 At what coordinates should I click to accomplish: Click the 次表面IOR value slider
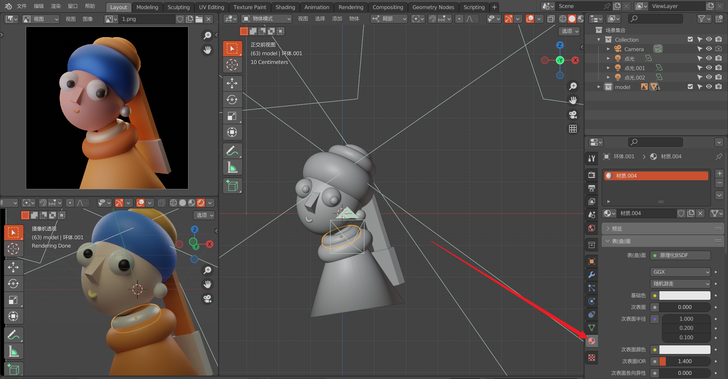point(685,361)
